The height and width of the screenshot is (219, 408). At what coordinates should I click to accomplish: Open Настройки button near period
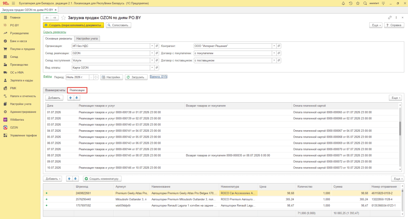click(x=112, y=77)
